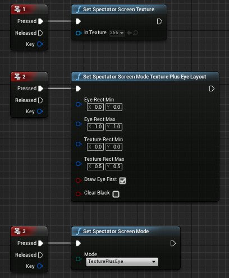Click Texture Rect Min Y field
The image size is (229, 278).
click(114, 147)
